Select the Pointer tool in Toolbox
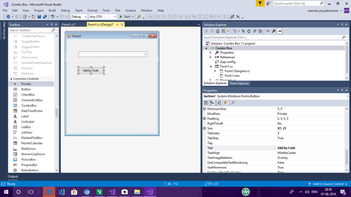The image size is (351, 197). (x=31, y=84)
